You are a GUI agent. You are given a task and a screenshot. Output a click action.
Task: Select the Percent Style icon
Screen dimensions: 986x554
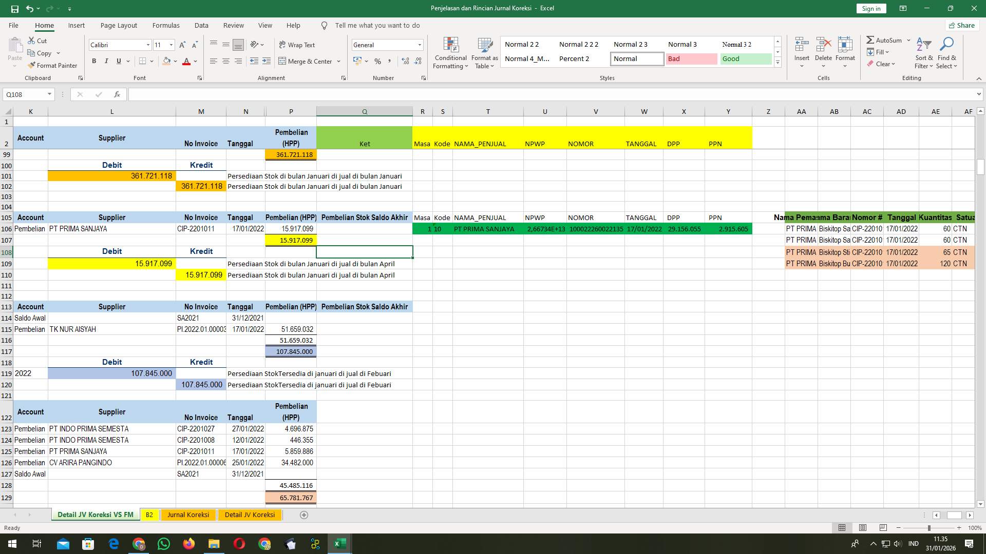click(377, 61)
